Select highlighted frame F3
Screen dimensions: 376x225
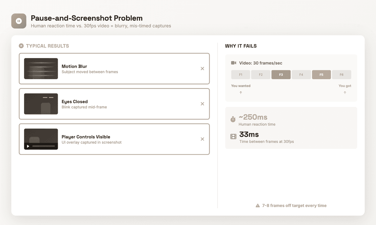281,75
